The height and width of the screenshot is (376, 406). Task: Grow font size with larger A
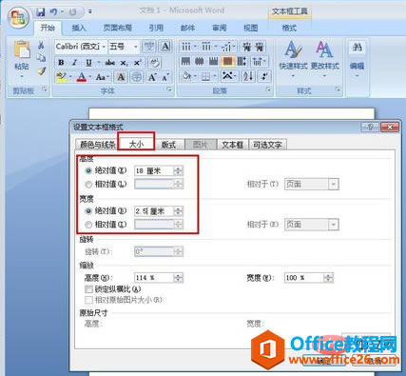coord(152,77)
